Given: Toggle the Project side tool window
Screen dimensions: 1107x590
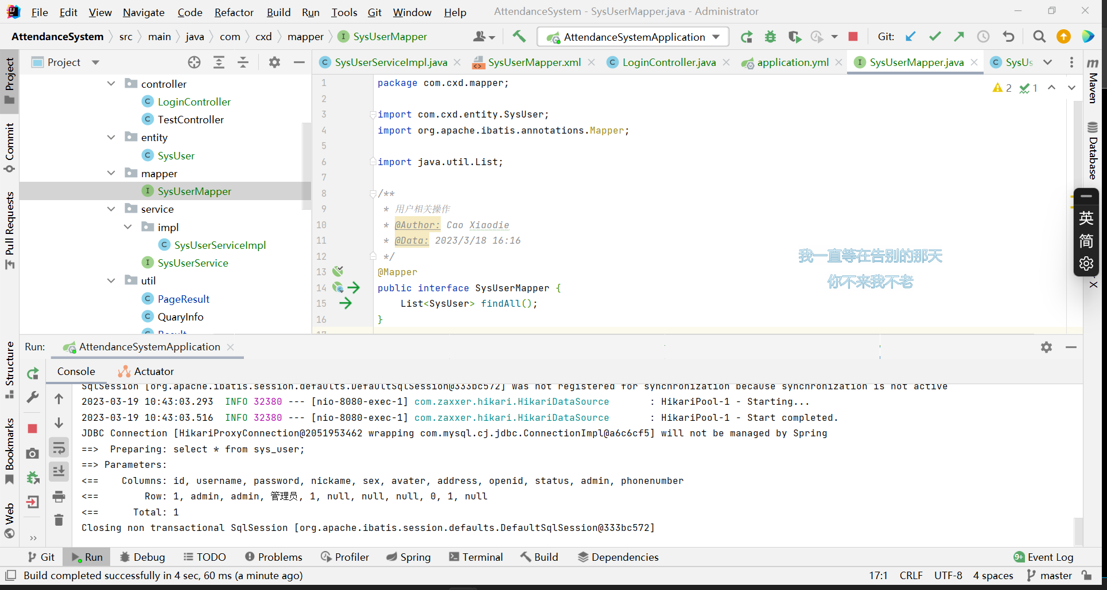Looking at the screenshot, I should click(x=10, y=81).
